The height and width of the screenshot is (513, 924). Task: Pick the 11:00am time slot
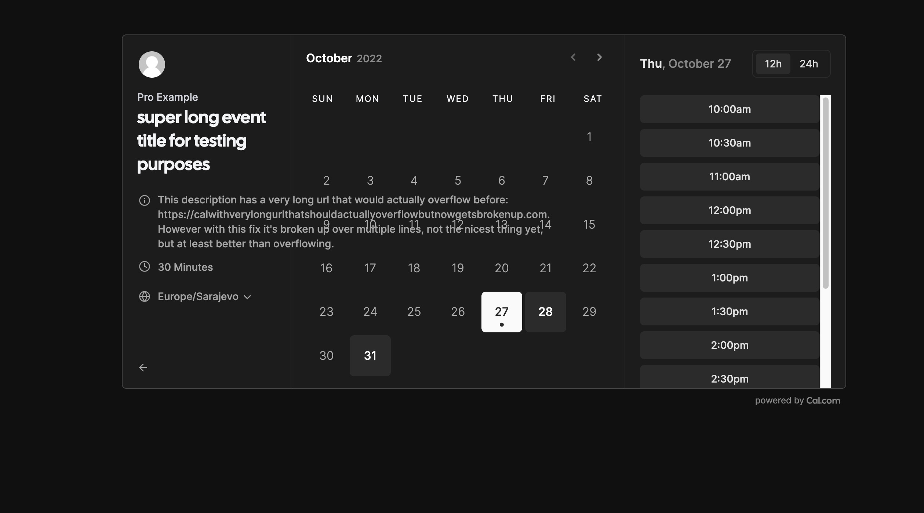tap(730, 177)
